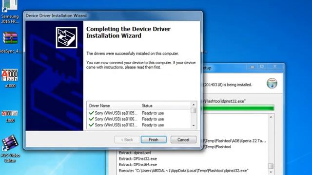Click the '(20140318) is being installed' text in Setup
The width and height of the screenshot is (312, 175).
click(228, 85)
